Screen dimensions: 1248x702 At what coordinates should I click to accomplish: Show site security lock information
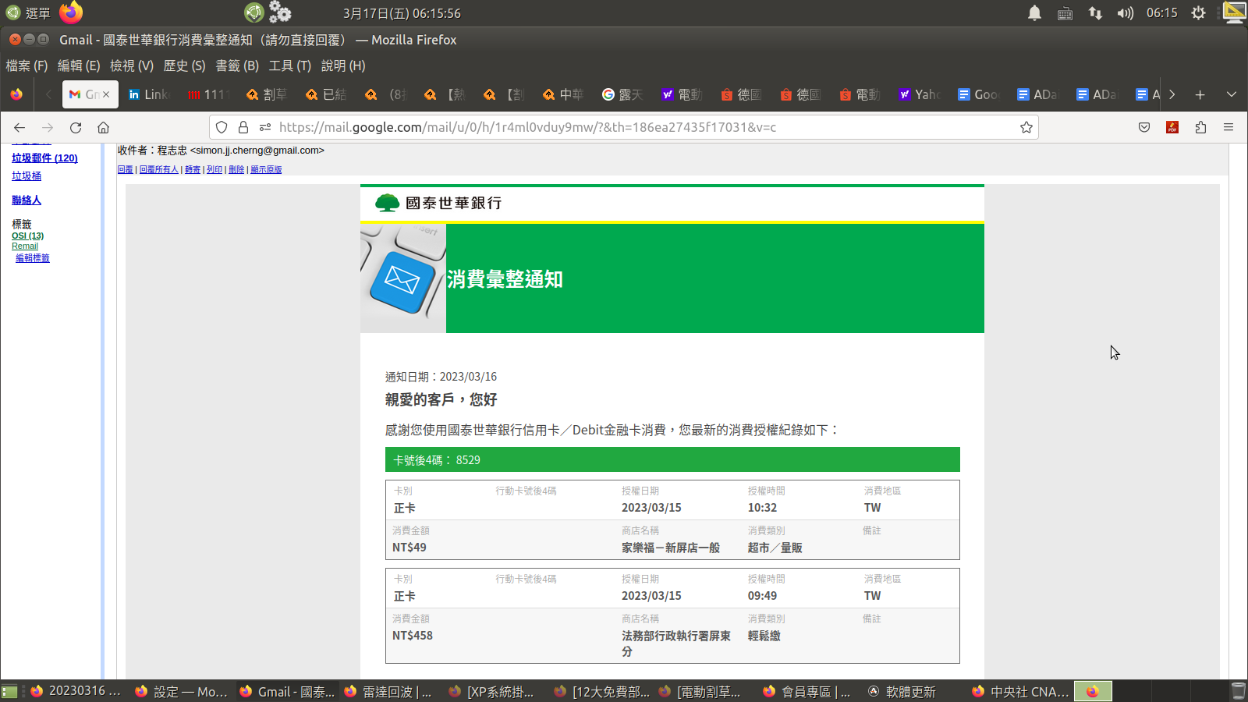pos(243,127)
